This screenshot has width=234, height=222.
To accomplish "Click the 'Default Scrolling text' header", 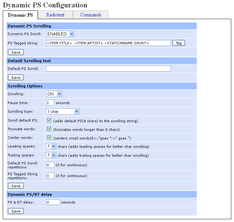I will tap(102, 61).
